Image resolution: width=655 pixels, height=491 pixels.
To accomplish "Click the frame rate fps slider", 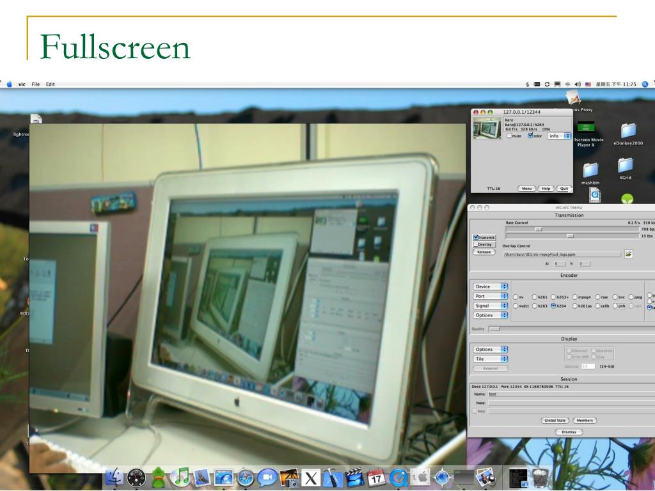I will tap(572, 236).
